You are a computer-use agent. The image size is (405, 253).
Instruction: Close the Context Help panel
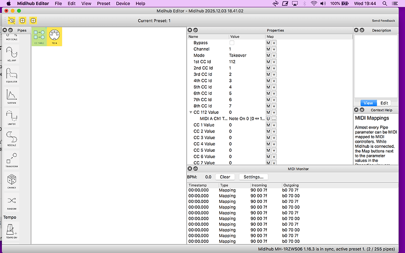pyautogui.click(x=356, y=110)
